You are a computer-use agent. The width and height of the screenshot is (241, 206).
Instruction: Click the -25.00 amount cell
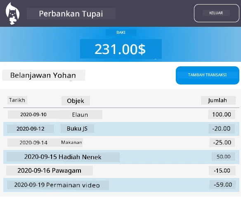222,143
